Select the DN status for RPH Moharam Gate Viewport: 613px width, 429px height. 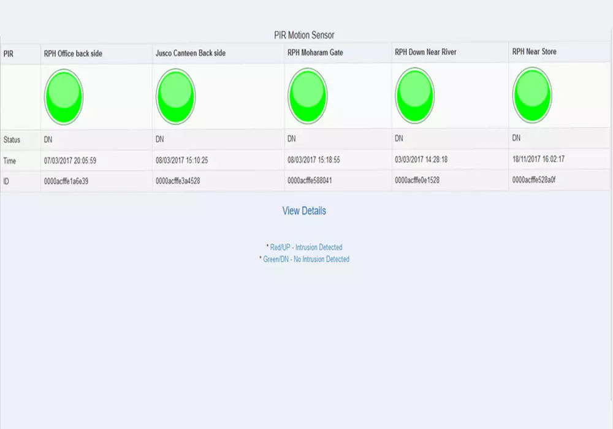(292, 139)
